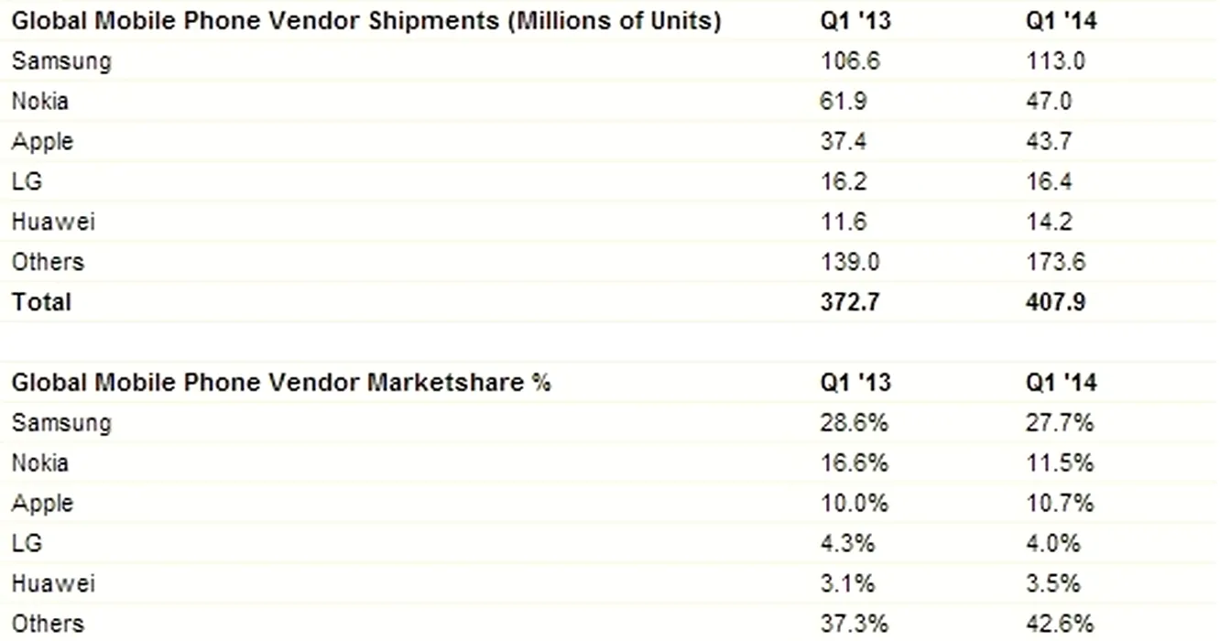The height and width of the screenshot is (641, 1220).
Task: Click the Total 372.7 shipments value
Action: point(850,302)
